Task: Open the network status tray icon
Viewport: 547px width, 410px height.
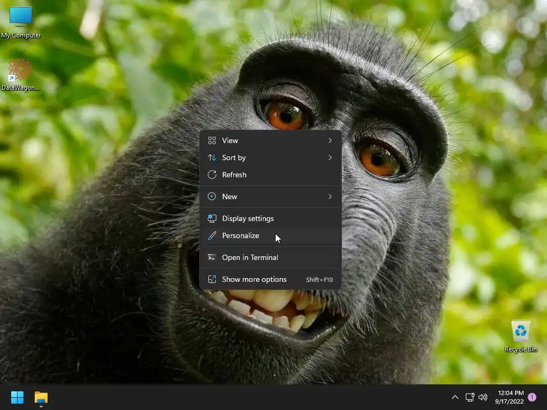Action: coord(470,397)
